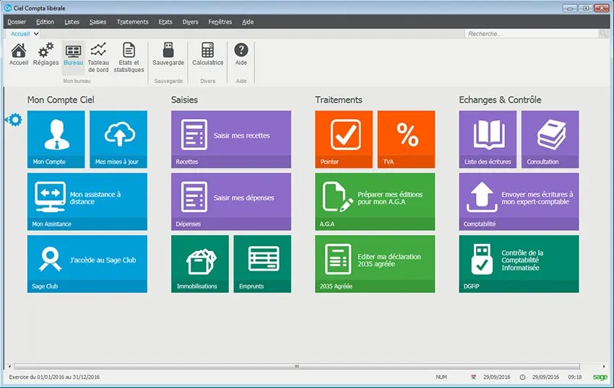The height and width of the screenshot is (388, 614).
Task: Click the scrollbar left arrow
Action: (9, 366)
